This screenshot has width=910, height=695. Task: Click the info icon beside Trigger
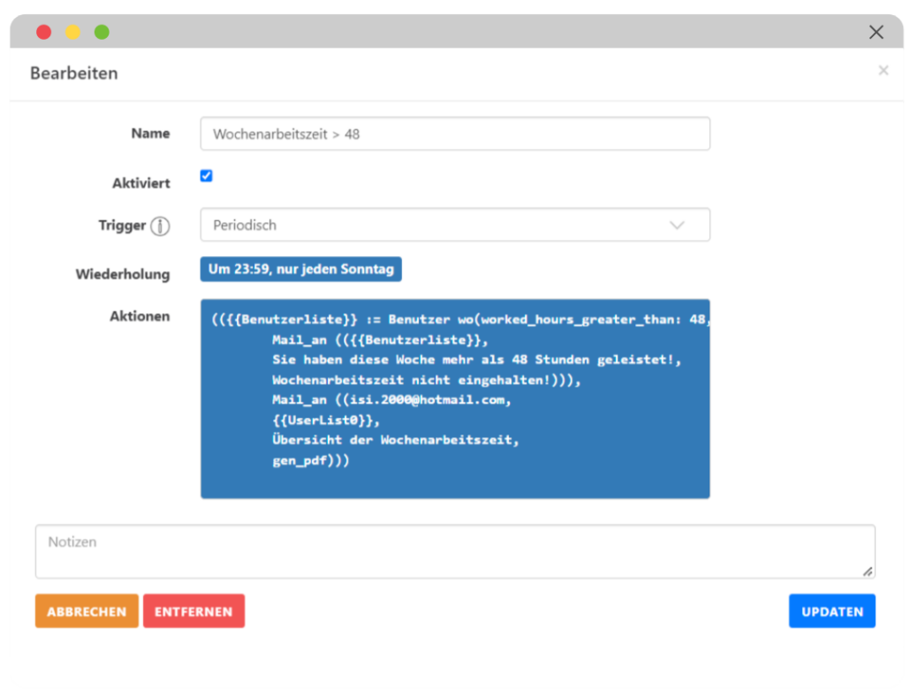point(160,226)
